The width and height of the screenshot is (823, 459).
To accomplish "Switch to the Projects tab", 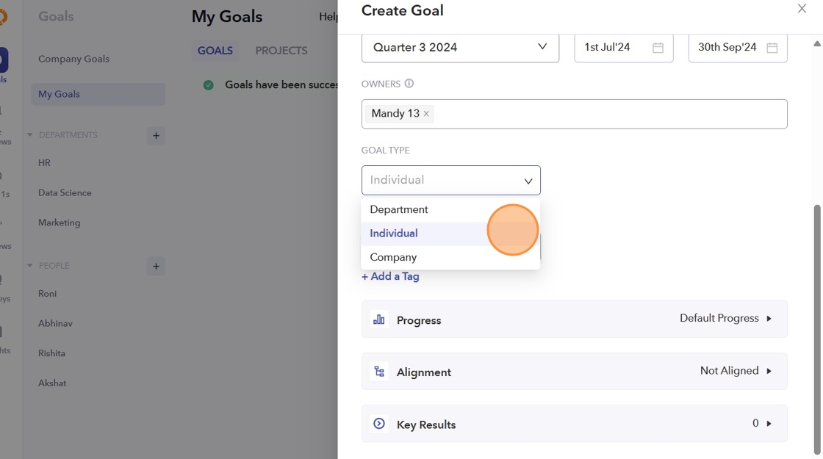I will (281, 51).
